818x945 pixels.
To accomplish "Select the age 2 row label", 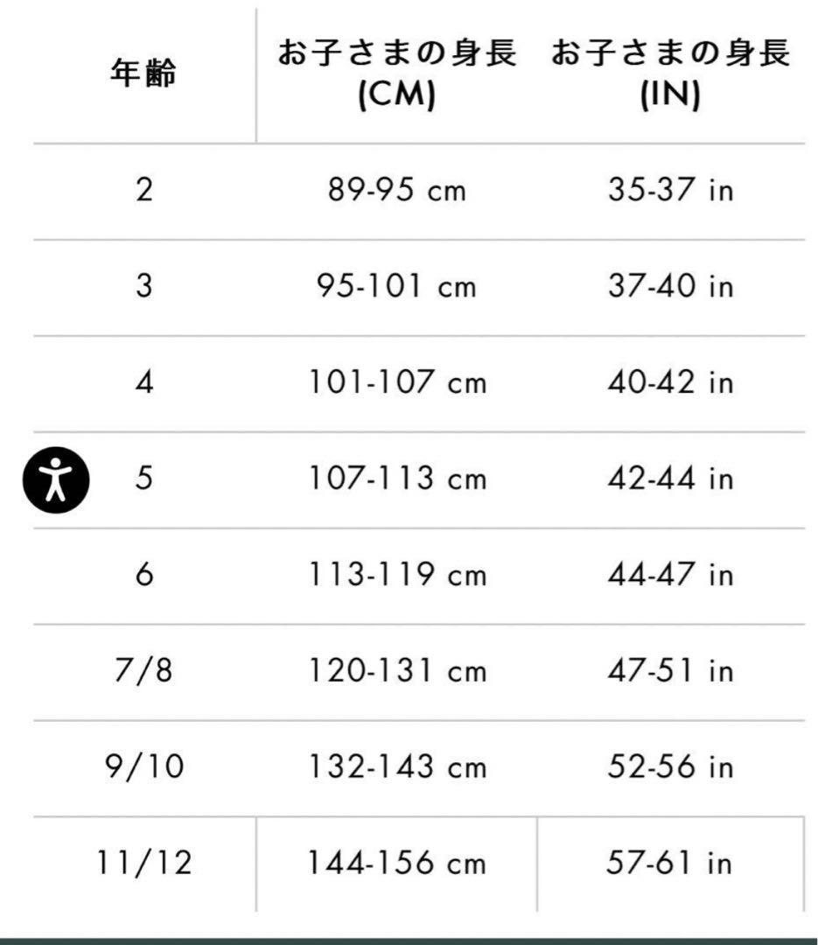I will [x=144, y=190].
